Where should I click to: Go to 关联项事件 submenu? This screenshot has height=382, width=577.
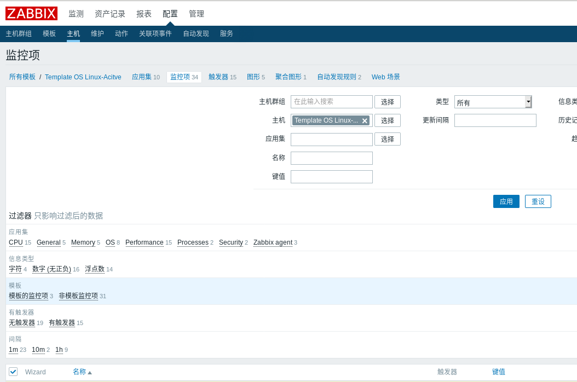155,33
